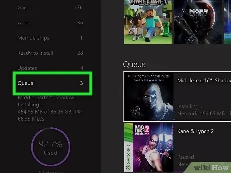This screenshot has height=173, width=231.
Task: Click the Games count 176
Action: [x=78, y=8]
